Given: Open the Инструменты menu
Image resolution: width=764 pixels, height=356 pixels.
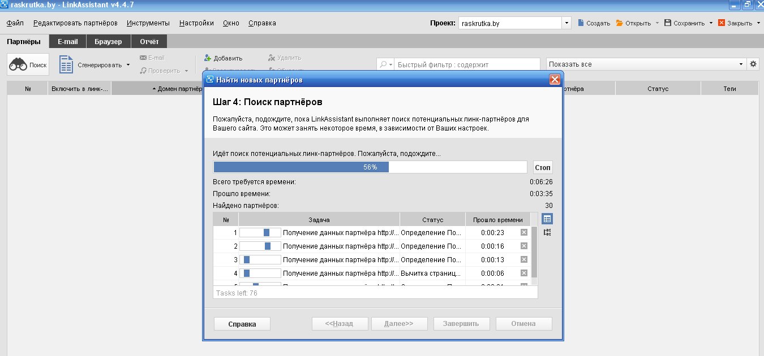Looking at the screenshot, I should 148,23.
